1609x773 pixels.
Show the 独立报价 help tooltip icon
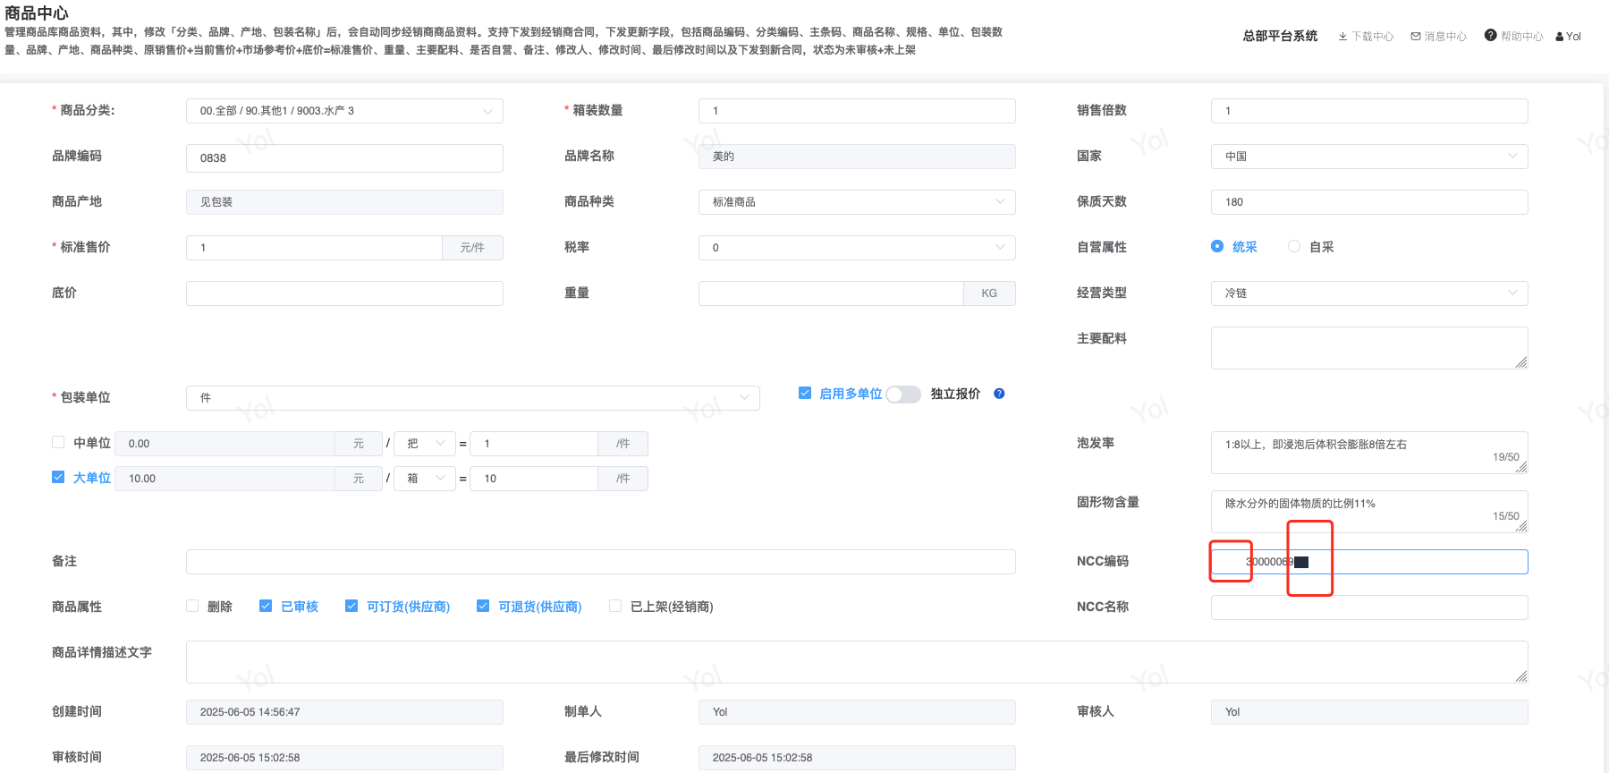tap(999, 394)
